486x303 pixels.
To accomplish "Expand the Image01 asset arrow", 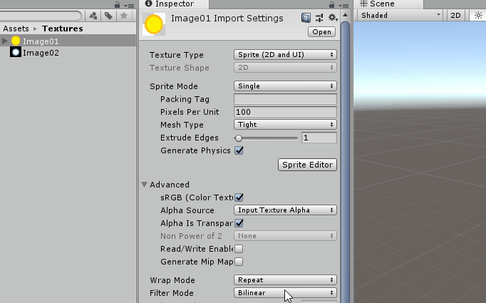I will 4,41.
